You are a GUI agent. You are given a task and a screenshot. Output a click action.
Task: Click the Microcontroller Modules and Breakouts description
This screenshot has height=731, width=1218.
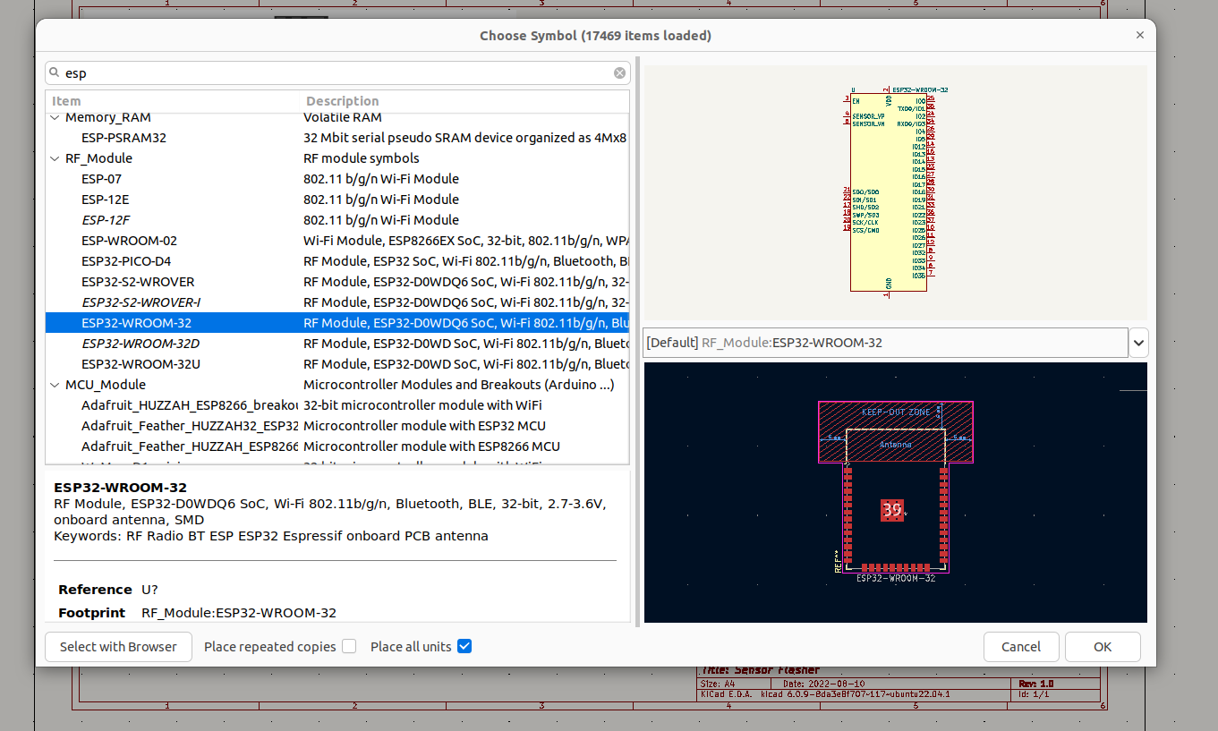(x=459, y=385)
